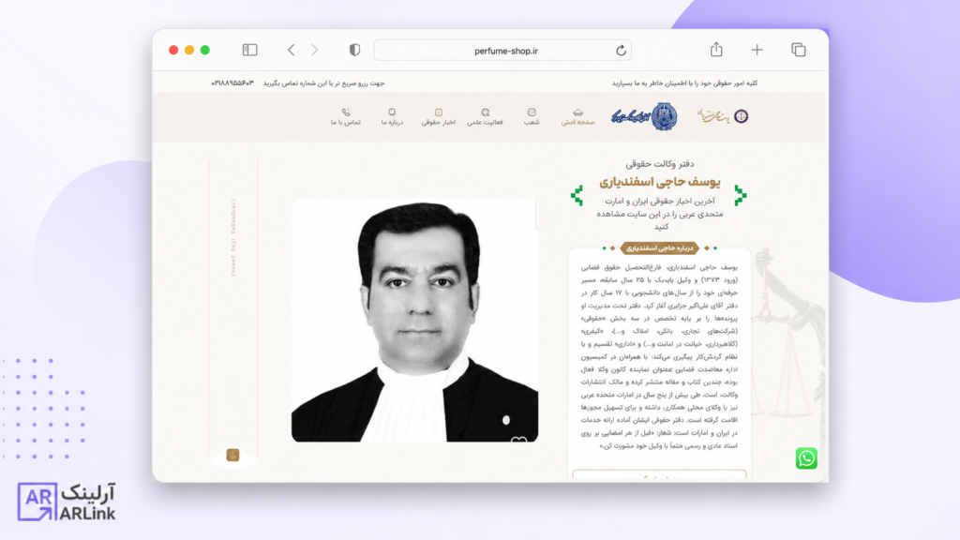Click the lawyer portrait photo

point(414,321)
